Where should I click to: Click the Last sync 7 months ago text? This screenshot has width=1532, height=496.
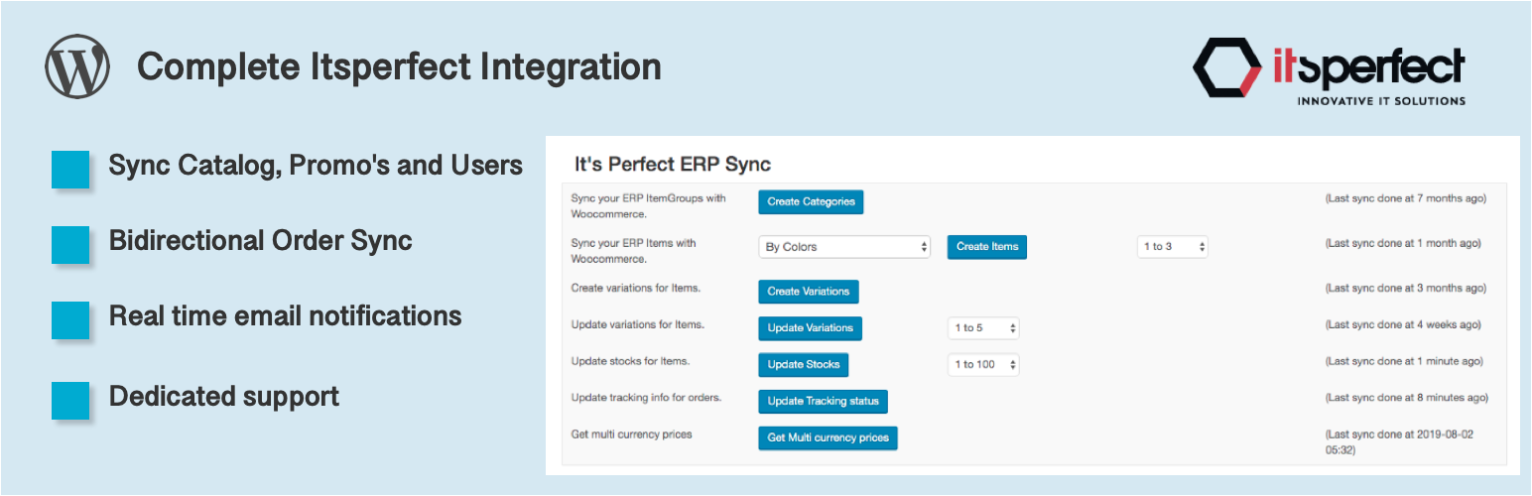1406,198
